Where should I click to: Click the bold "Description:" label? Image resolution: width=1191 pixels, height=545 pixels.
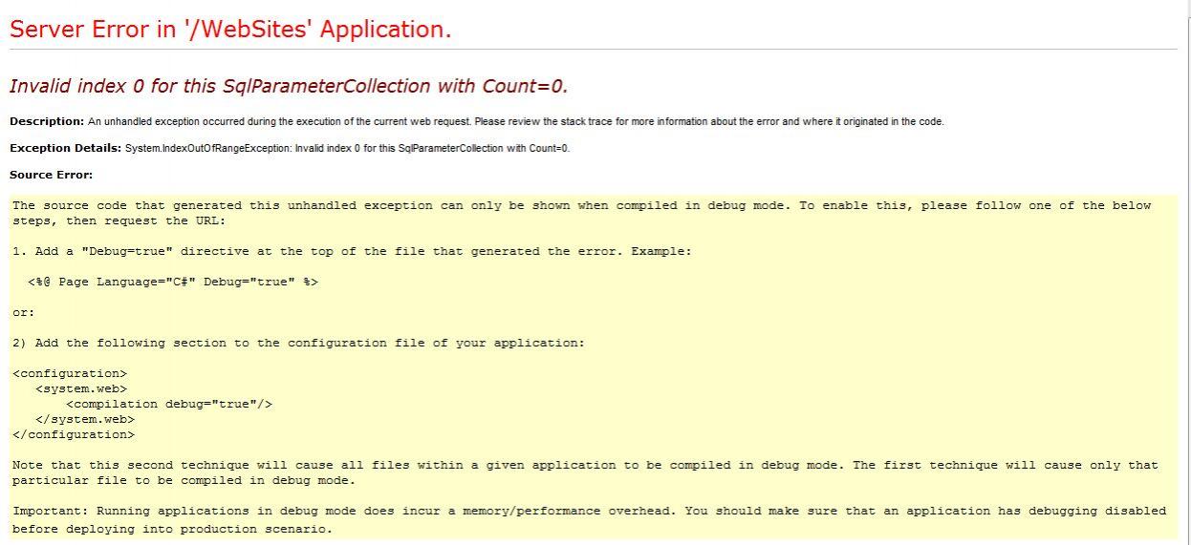pos(47,121)
